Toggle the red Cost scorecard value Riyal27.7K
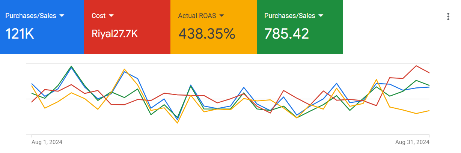 tap(115, 34)
